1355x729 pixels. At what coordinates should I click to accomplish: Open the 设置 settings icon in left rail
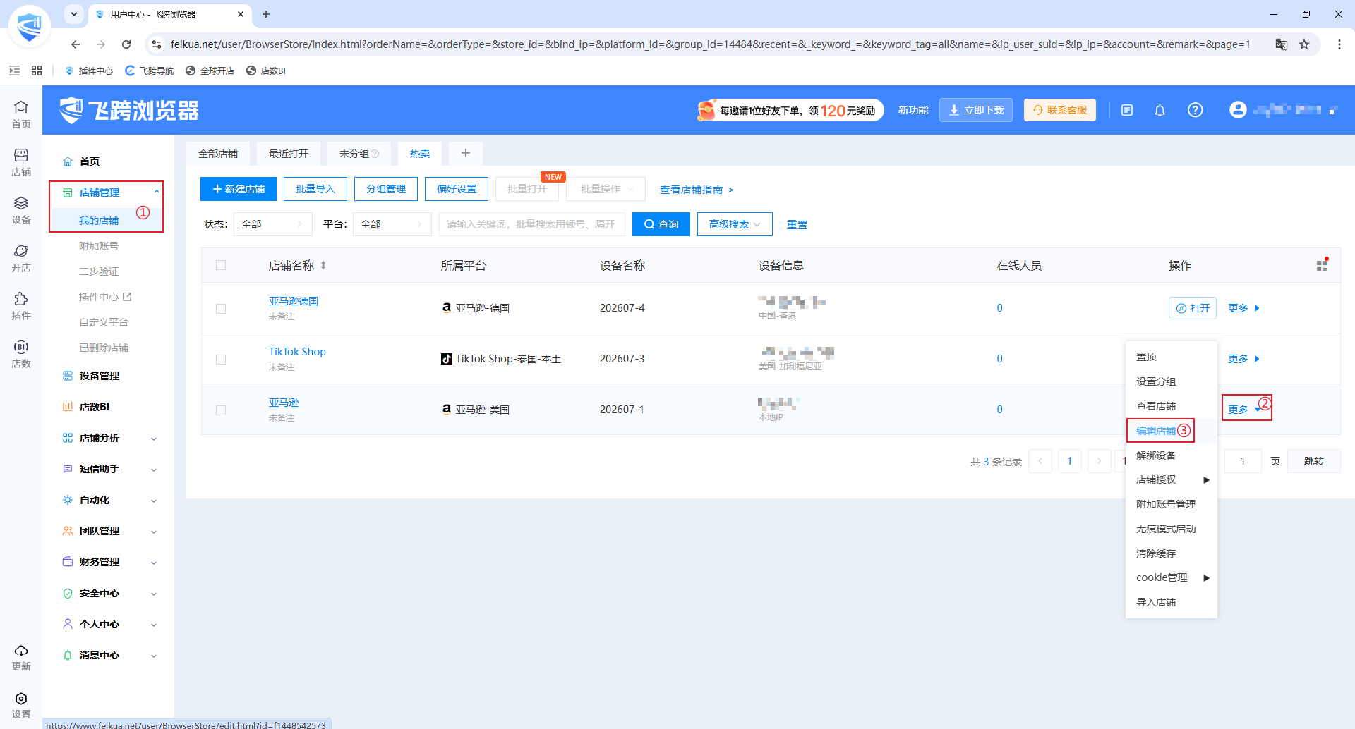(x=21, y=705)
